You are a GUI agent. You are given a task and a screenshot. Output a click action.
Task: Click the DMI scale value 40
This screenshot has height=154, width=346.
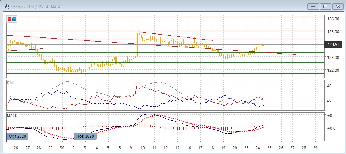pyautogui.click(x=329, y=86)
